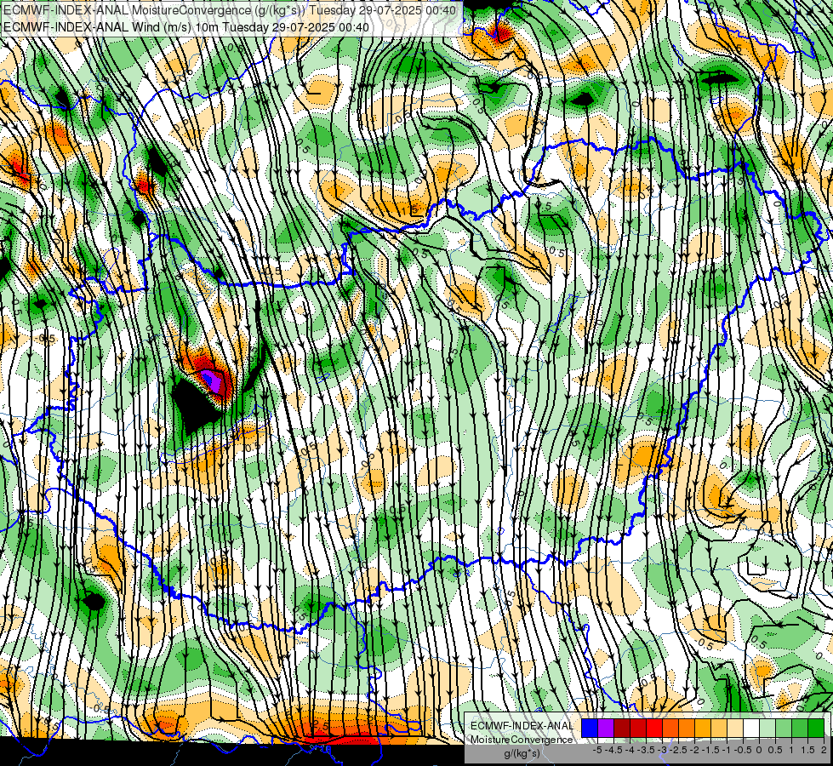Pick legend swatch between -3 and -2.5
Viewport: 833px width, 766px height.
(x=670, y=729)
